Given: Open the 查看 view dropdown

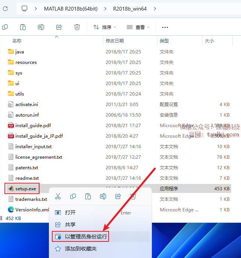Looking at the screenshot, I should (x=138, y=27).
